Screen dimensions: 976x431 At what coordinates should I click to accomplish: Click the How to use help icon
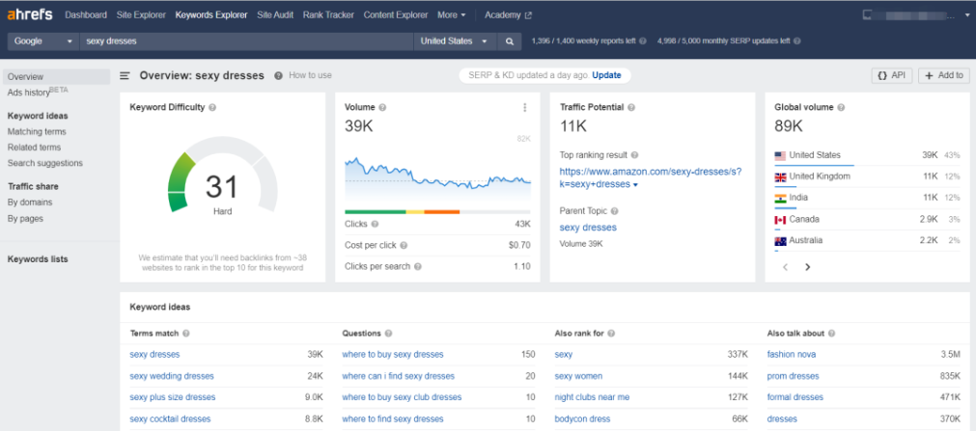(x=278, y=75)
